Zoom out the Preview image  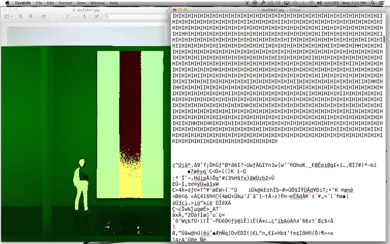(x=21, y=16)
